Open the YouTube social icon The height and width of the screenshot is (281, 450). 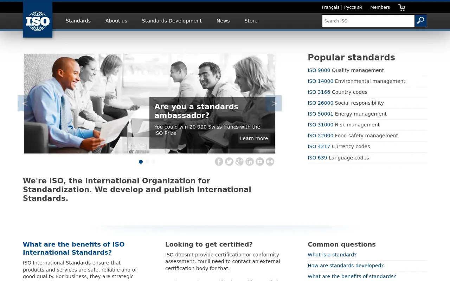click(x=260, y=162)
